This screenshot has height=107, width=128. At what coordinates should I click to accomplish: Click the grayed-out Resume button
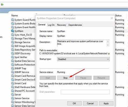(x=102, y=78)
